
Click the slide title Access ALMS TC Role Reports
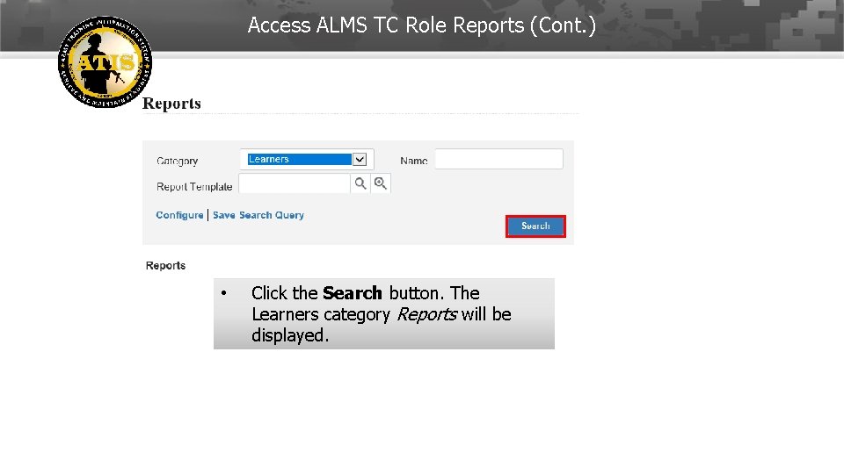422,25
